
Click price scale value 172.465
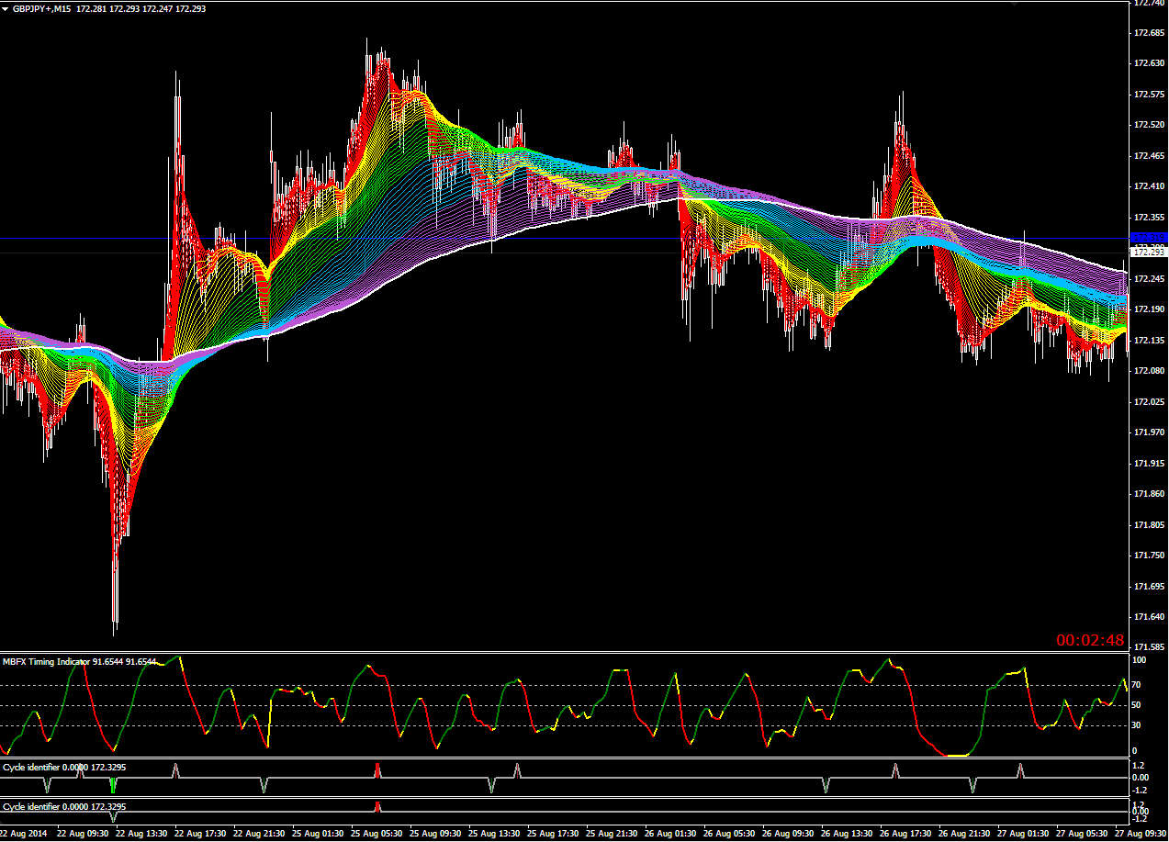click(1148, 156)
